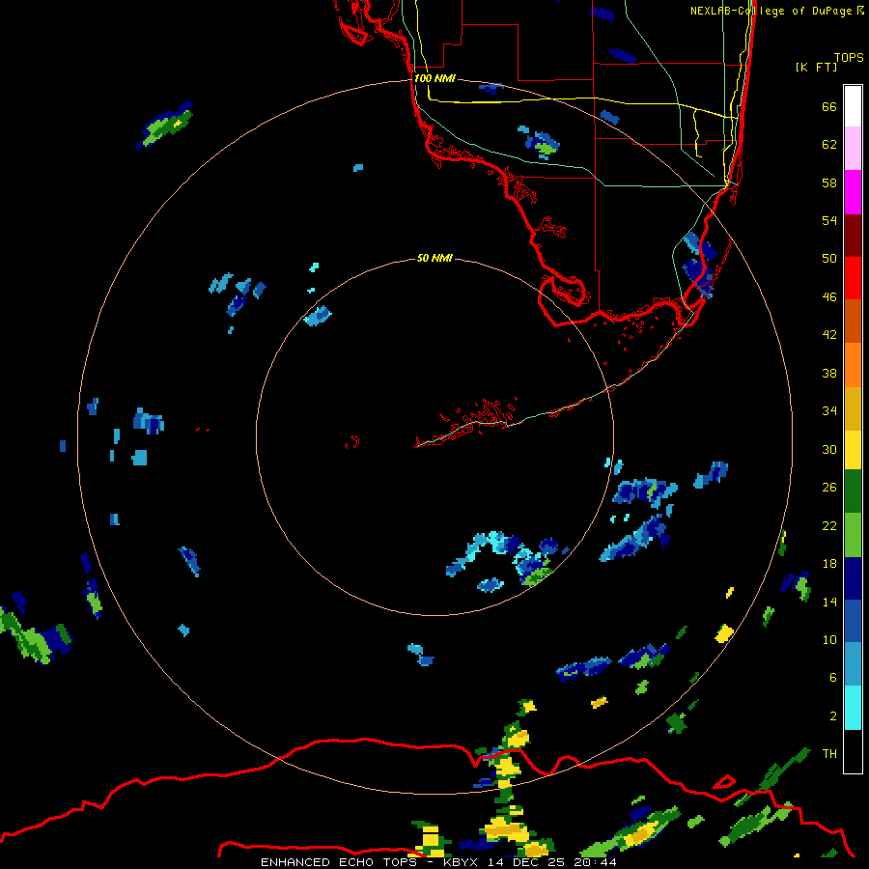The image size is (869, 869).
Task: Click the "66" scale label
Action: pyautogui.click(x=829, y=107)
